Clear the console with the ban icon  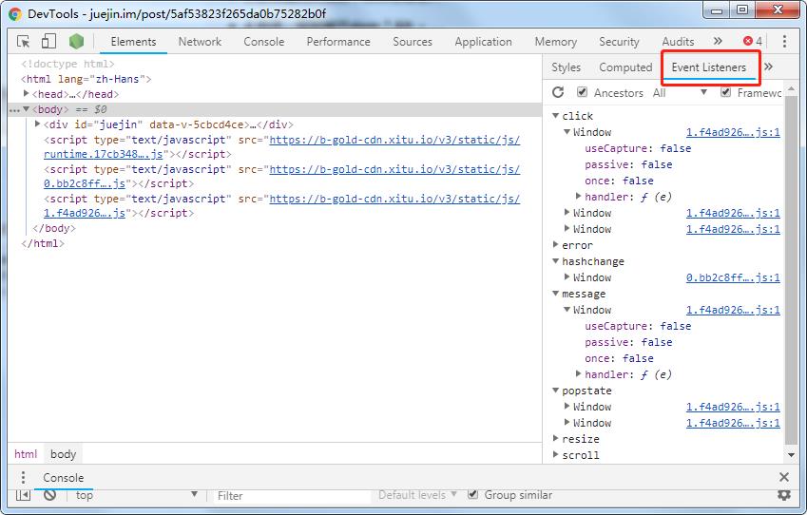click(49, 495)
